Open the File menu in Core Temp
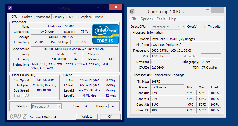Viewport: 238px width, 126px height. pos(134,19)
